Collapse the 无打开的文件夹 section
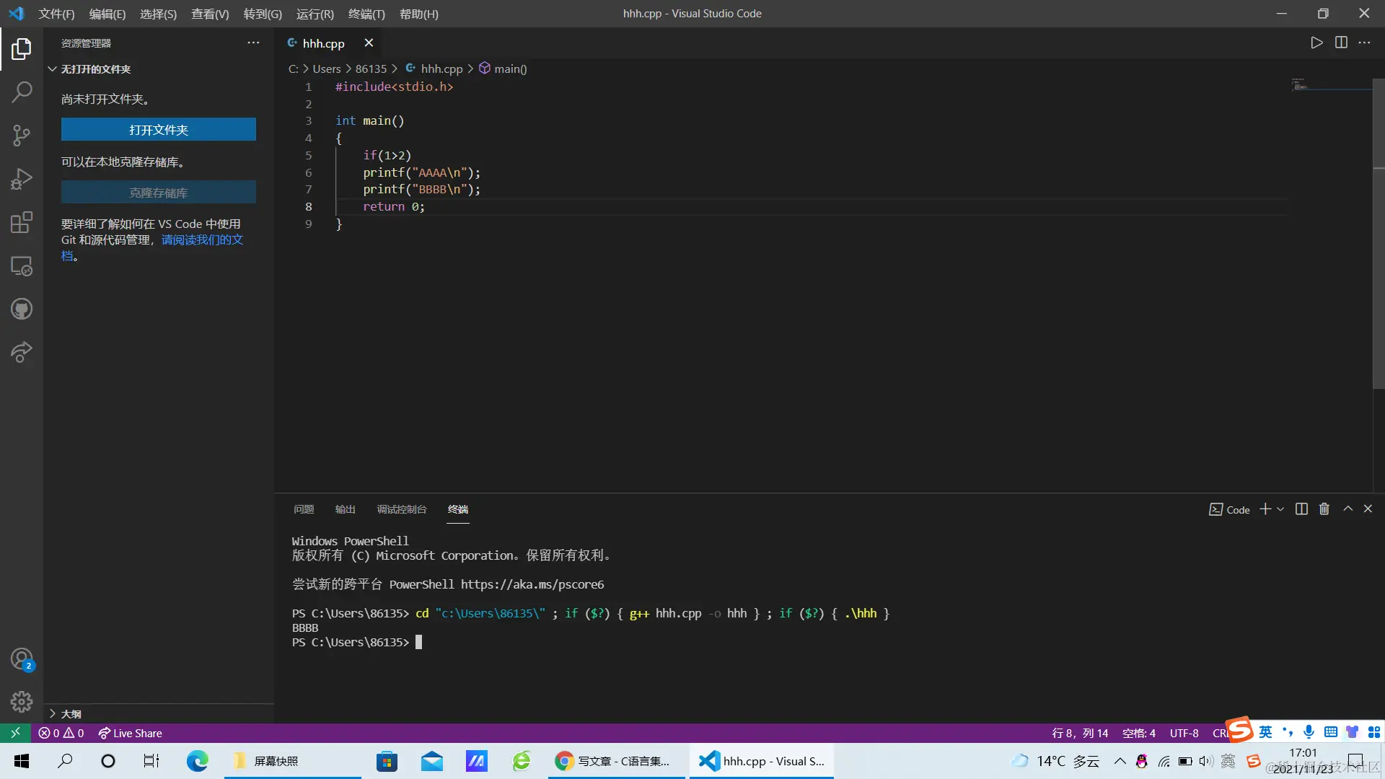 pyautogui.click(x=53, y=69)
